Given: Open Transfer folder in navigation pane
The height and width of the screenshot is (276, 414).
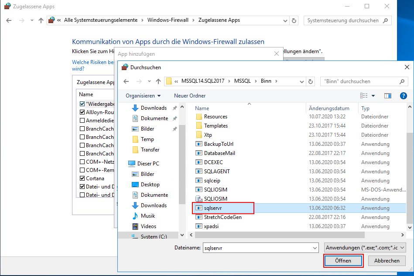Looking at the screenshot, I should (x=150, y=150).
